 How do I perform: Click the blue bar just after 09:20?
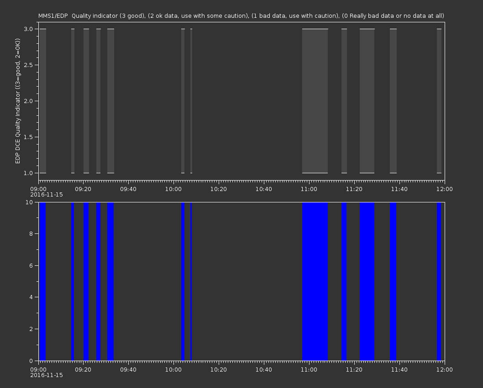86,281
